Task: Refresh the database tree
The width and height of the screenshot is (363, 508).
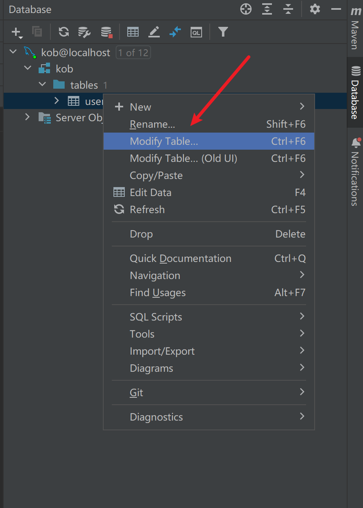Action: (63, 31)
